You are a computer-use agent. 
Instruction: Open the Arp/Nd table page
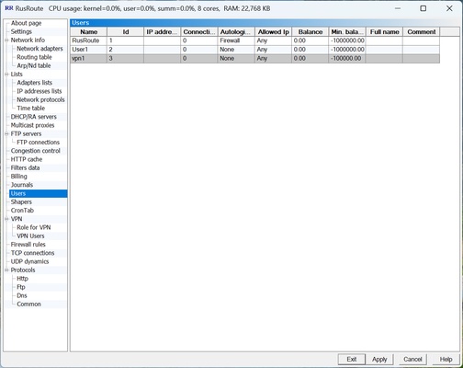point(34,65)
